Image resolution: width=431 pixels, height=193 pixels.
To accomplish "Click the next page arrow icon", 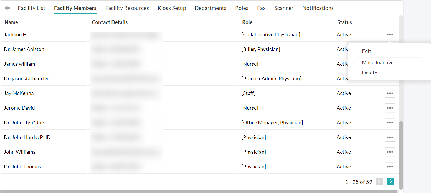I will (391, 181).
